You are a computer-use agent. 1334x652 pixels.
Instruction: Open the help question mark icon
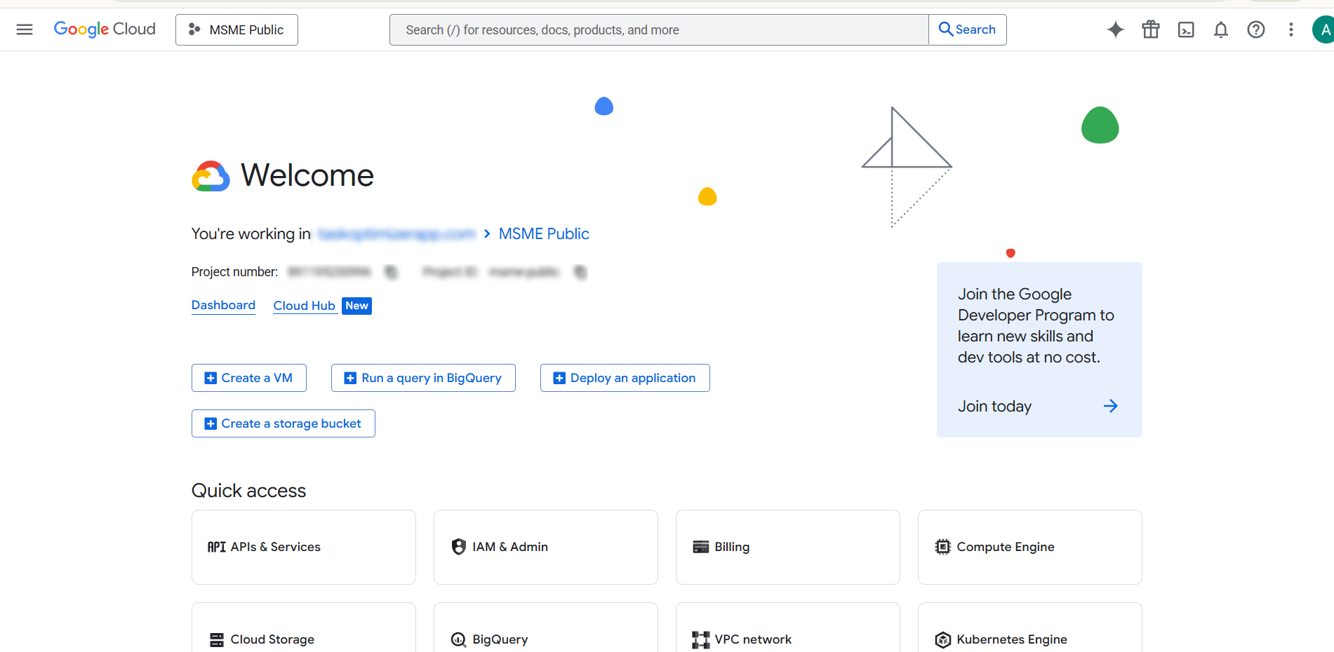[1256, 29]
